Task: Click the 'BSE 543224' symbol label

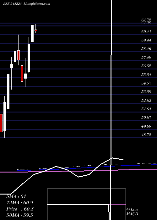Action: pyautogui.click(x=12, y=4)
